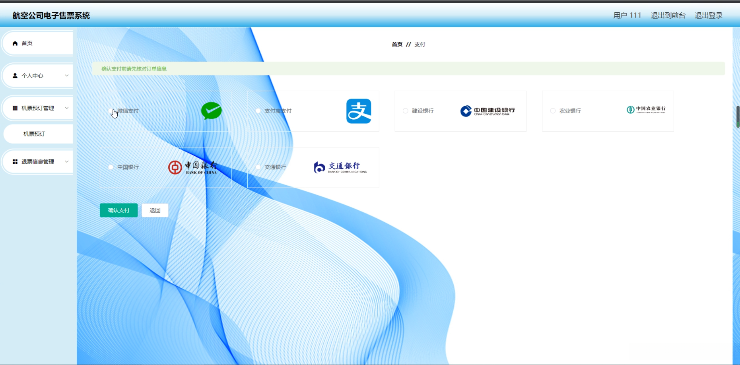
Task: Click the 微信支付 label text
Action: (128, 111)
